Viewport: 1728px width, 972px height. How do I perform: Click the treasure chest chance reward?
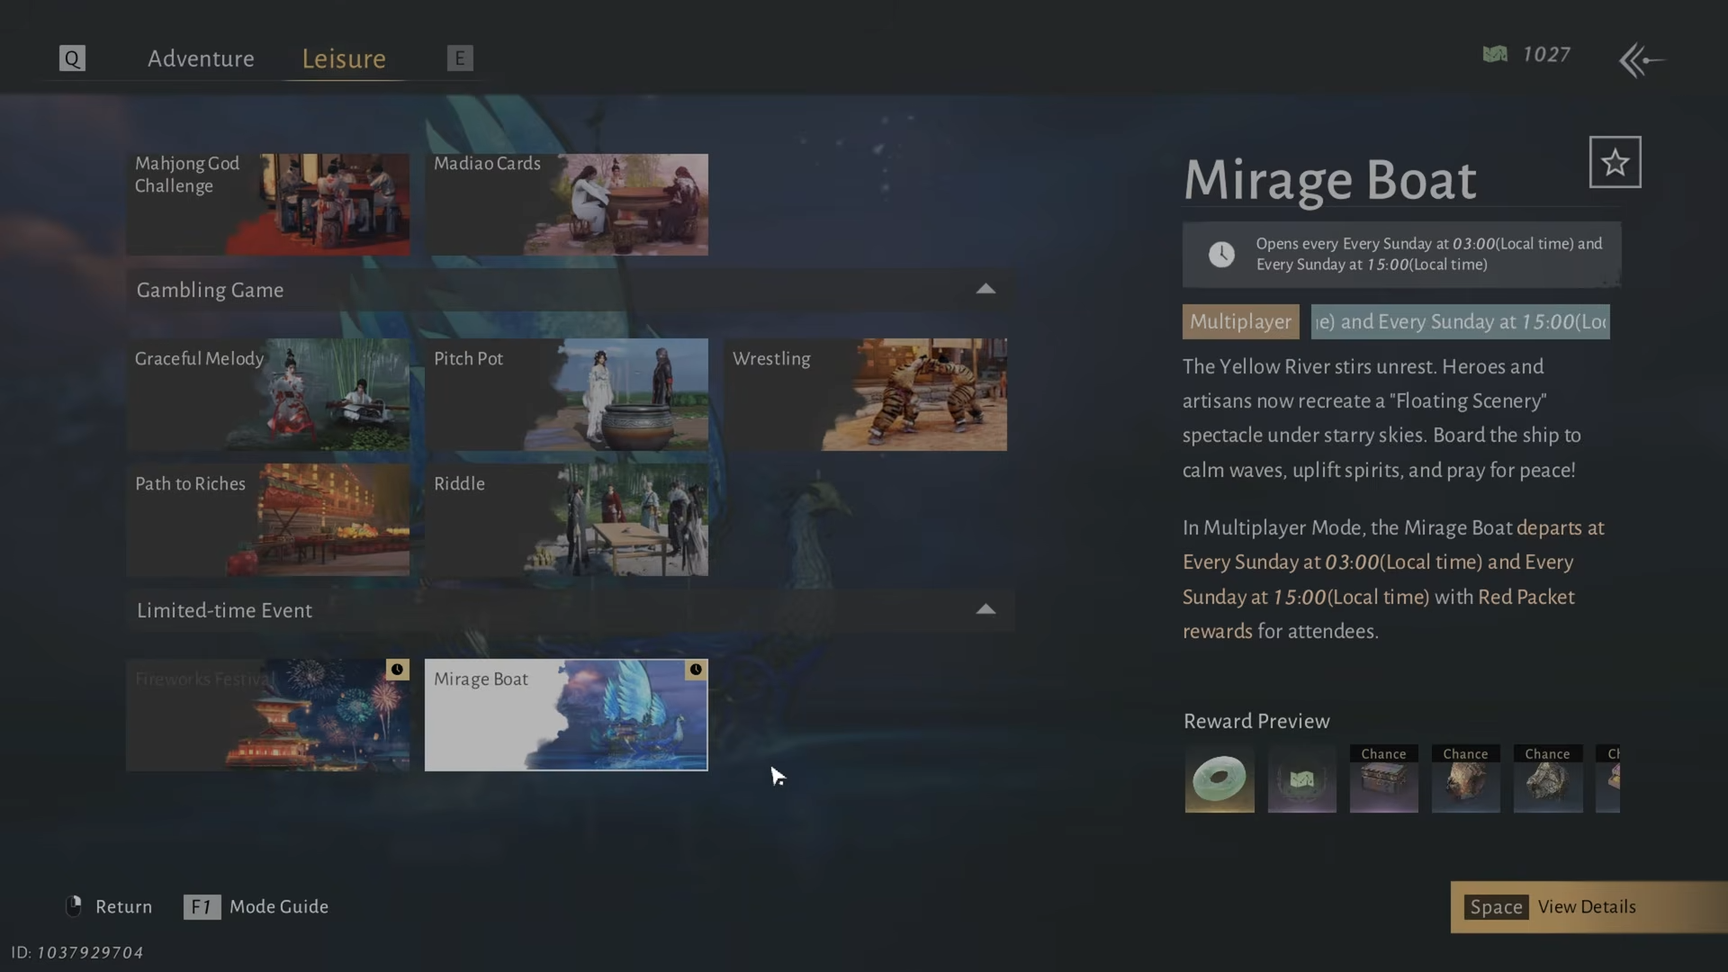[x=1383, y=778]
